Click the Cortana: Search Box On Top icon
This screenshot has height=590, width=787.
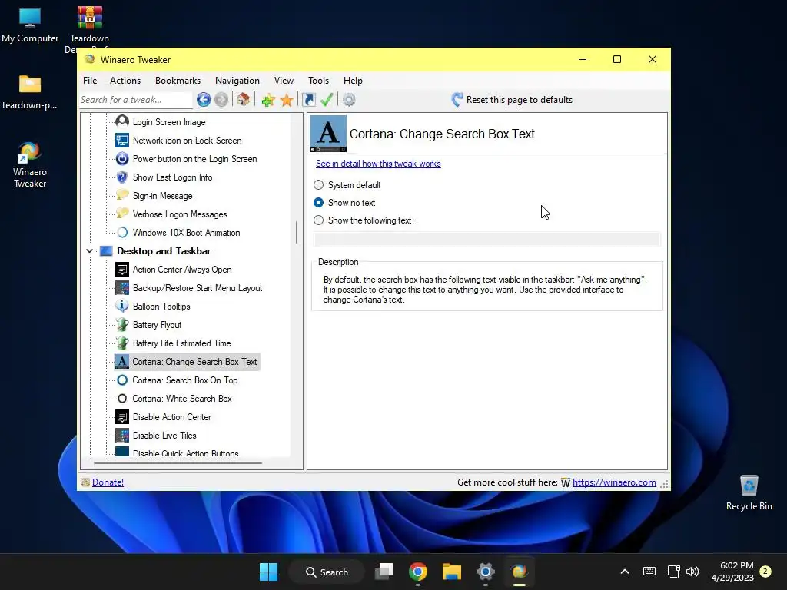[x=122, y=380]
